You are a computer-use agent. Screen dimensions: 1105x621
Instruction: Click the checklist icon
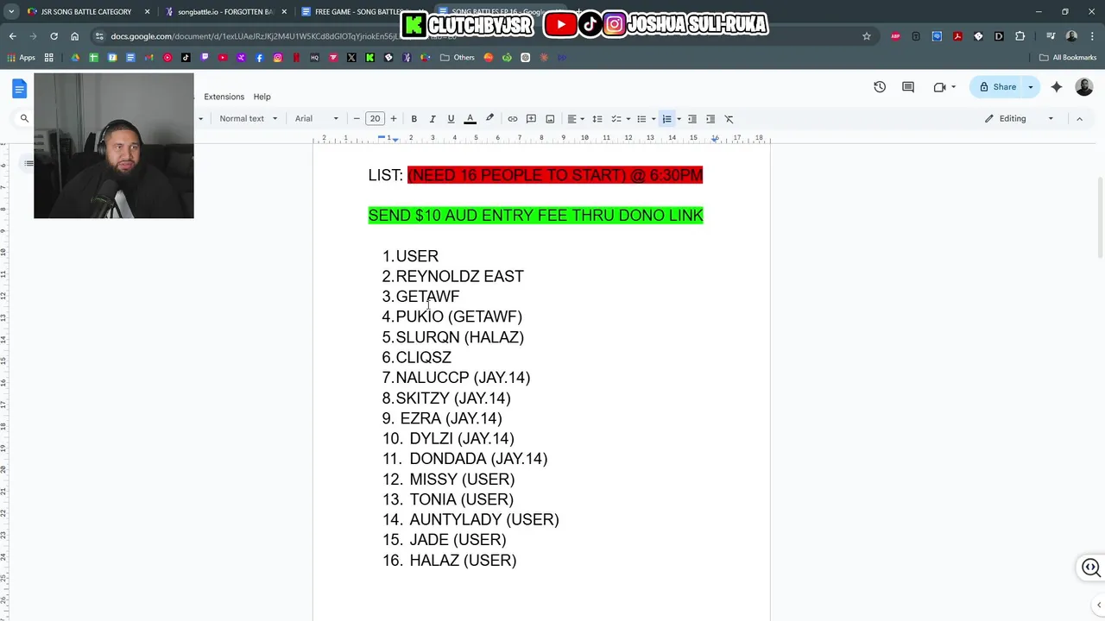pyautogui.click(x=616, y=119)
